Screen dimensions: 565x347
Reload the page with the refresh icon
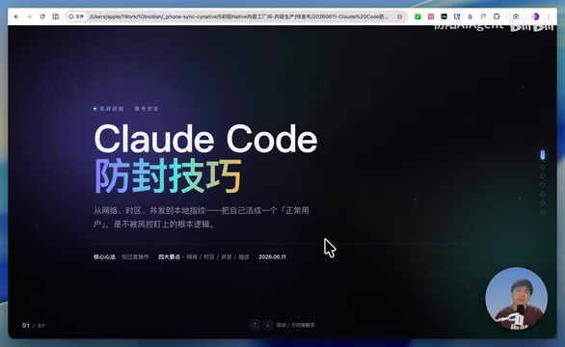[x=42, y=16]
